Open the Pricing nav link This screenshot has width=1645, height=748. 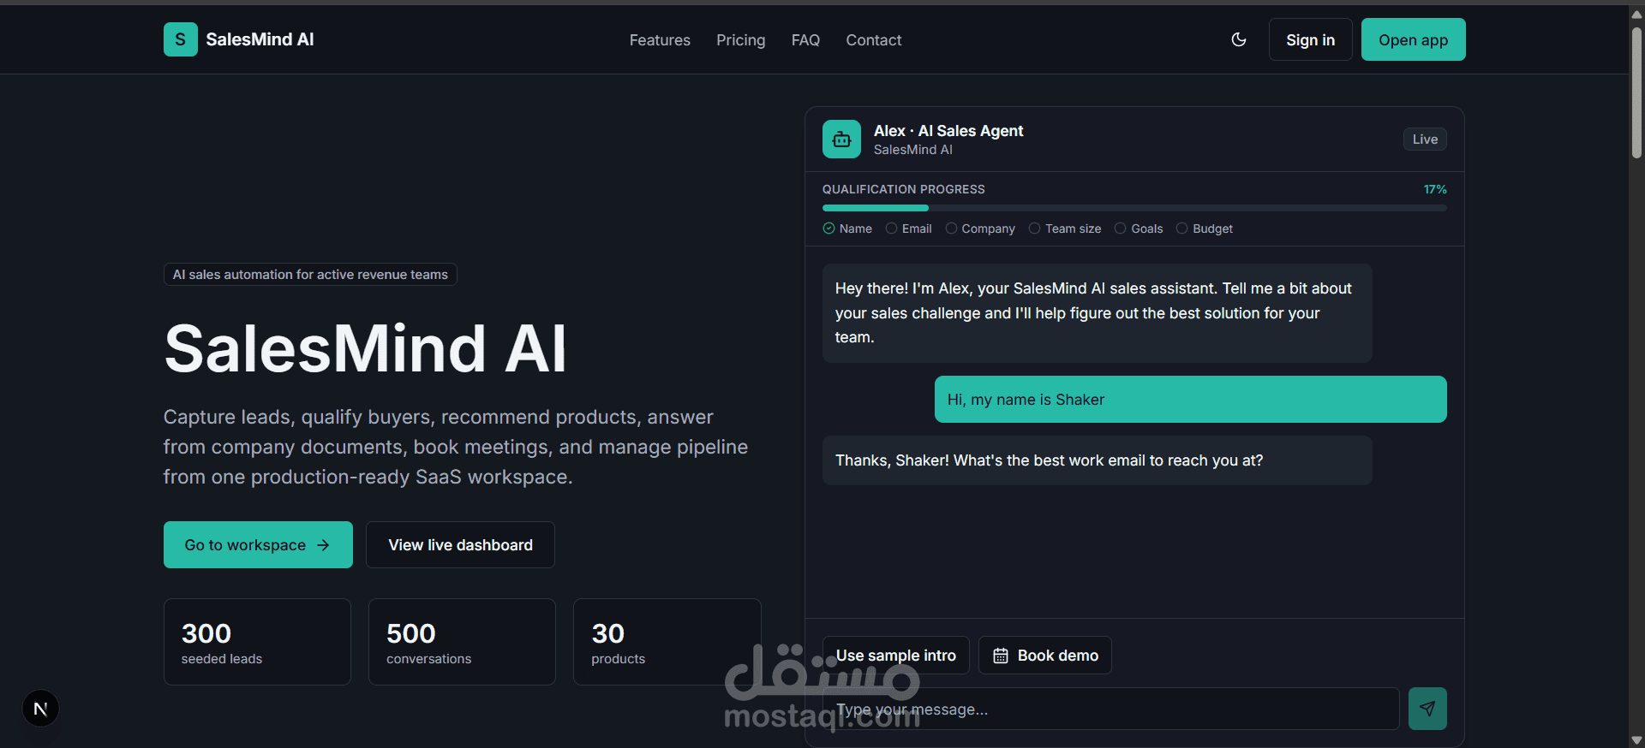[741, 40]
